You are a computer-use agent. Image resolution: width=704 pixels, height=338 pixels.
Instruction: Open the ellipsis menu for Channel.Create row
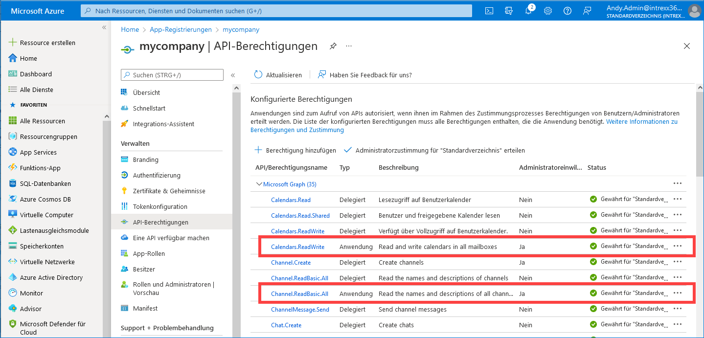tap(678, 262)
